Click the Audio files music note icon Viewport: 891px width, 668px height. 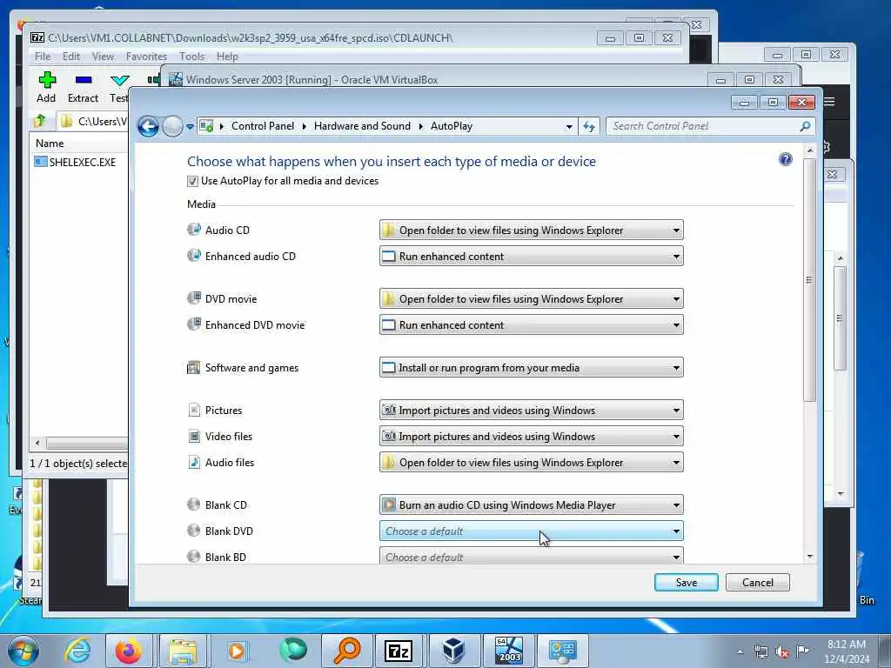194,462
